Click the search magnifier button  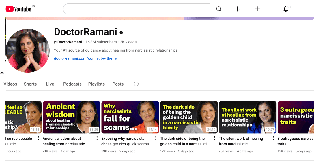(219, 9)
